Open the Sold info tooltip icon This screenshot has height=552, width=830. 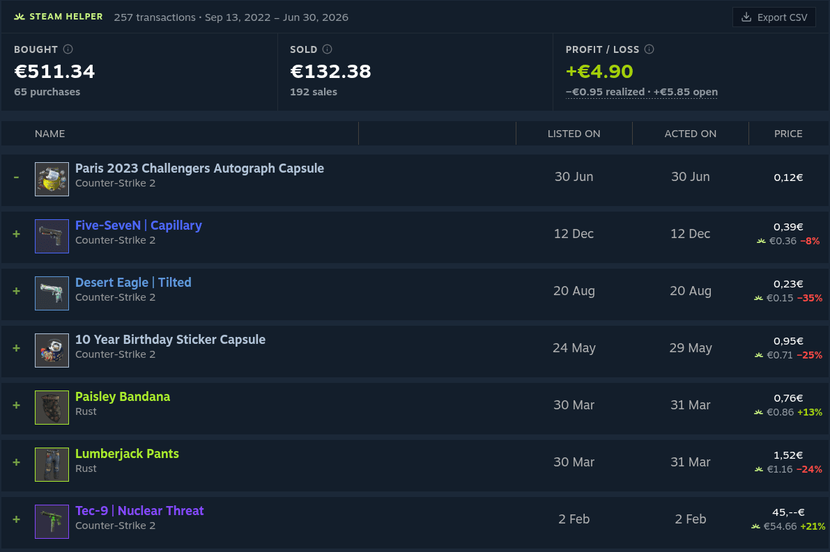point(327,49)
